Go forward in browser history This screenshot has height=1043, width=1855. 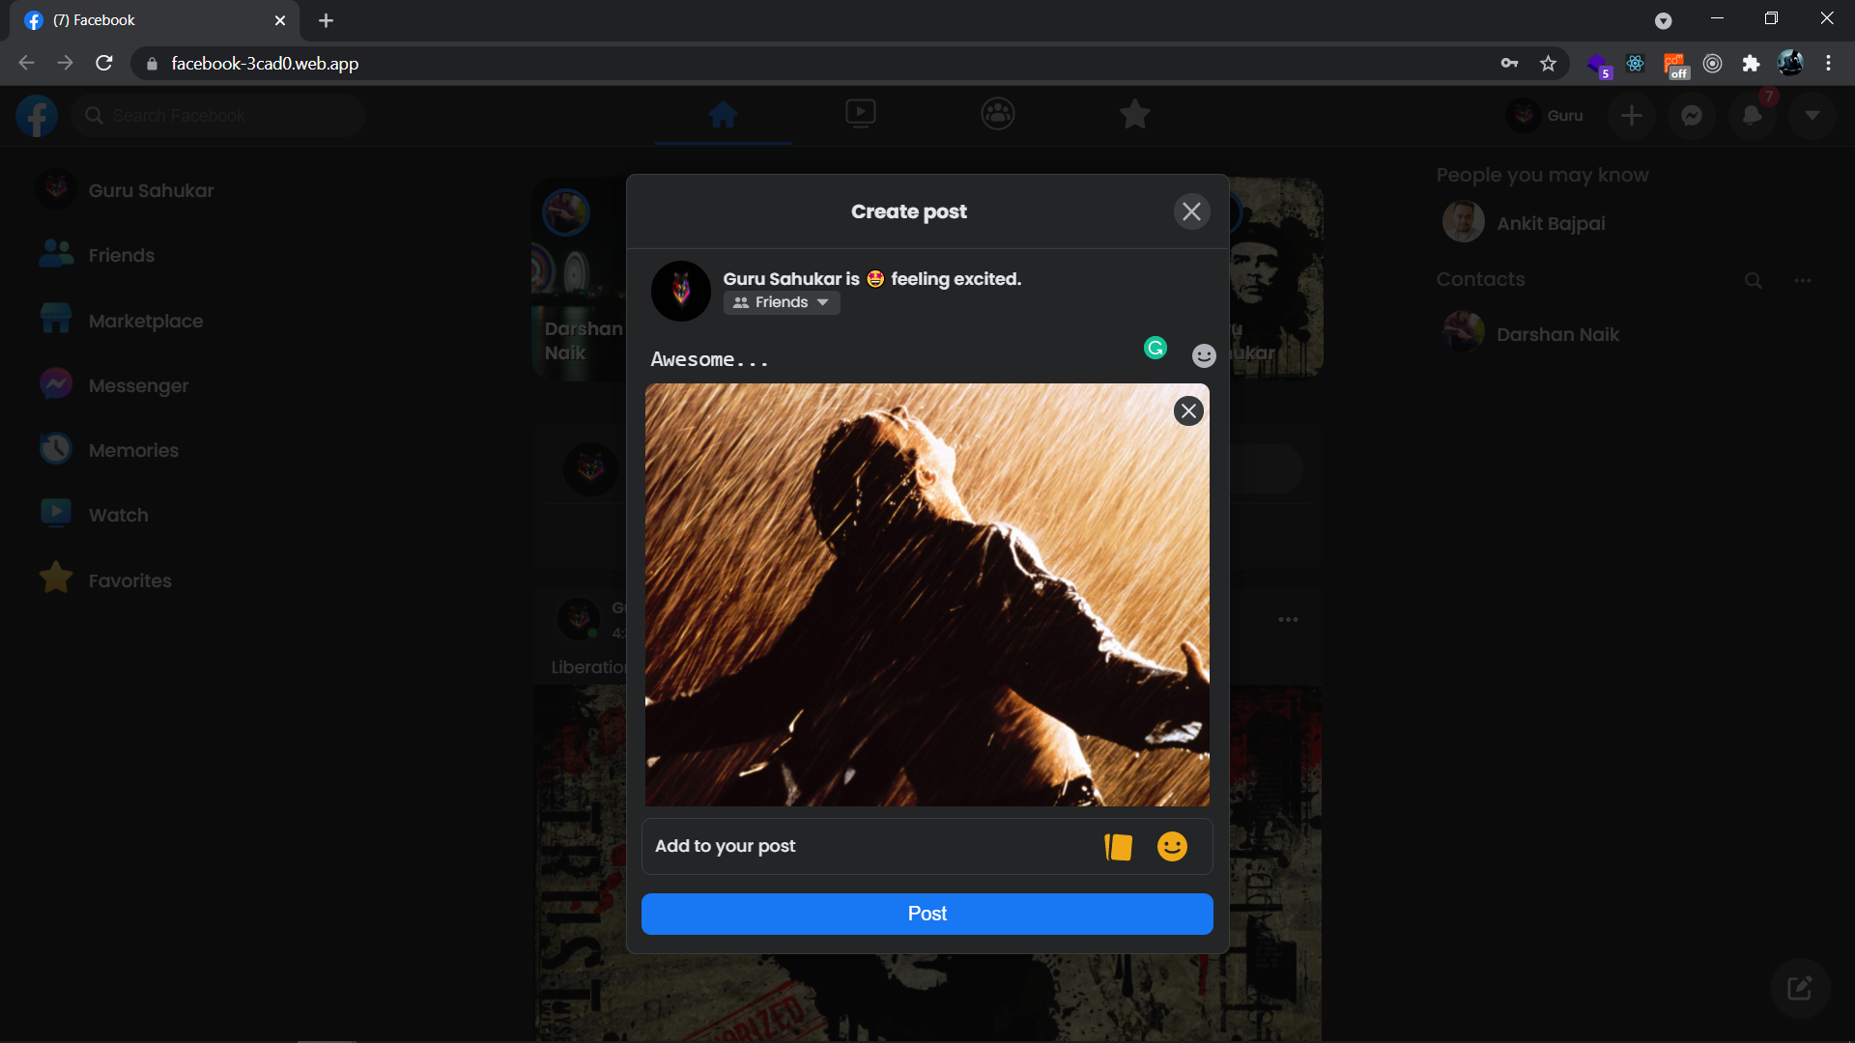click(65, 63)
